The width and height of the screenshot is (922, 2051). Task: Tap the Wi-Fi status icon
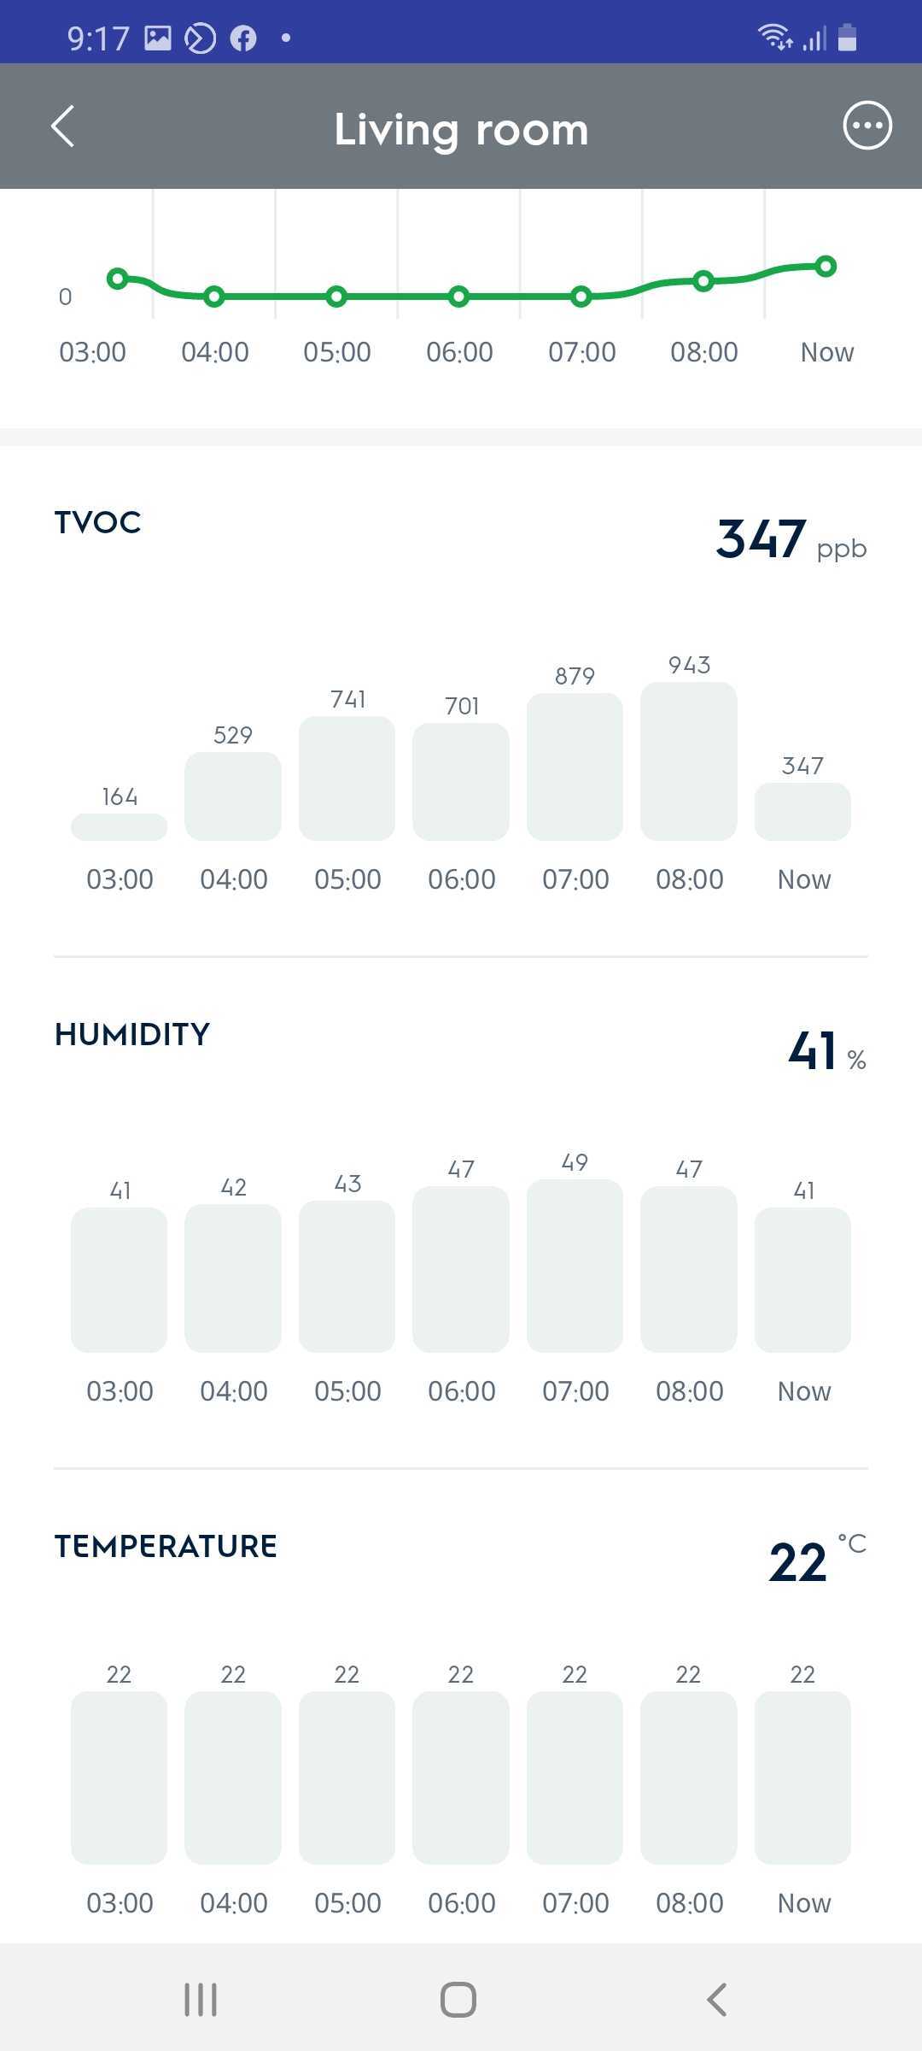pyautogui.click(x=773, y=37)
